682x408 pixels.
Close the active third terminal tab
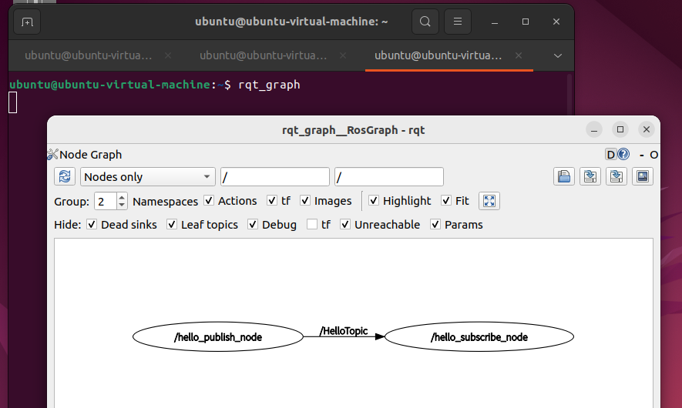click(519, 55)
